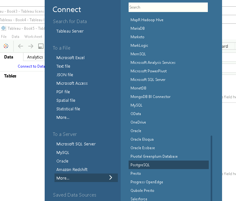The image size is (236, 201).
Task: Select Marketo in connector list
Action: tap(137, 37)
